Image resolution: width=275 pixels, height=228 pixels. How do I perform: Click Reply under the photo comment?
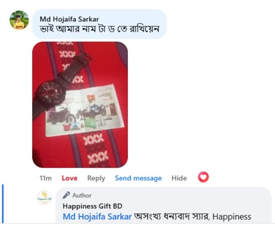[96, 178]
